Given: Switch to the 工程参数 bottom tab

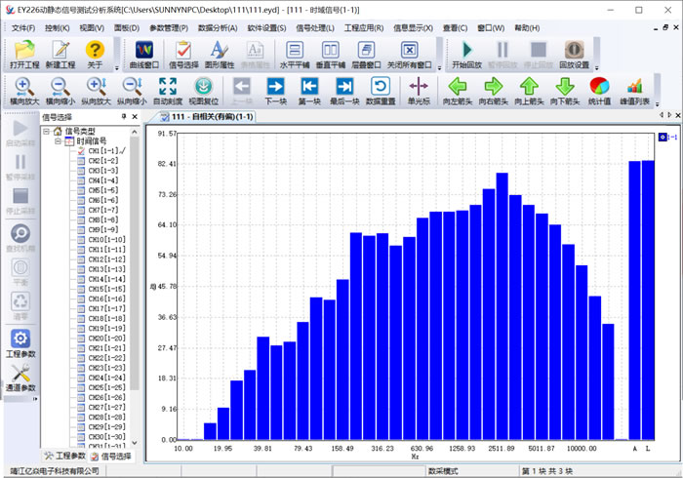Looking at the screenshot, I should tap(64, 456).
